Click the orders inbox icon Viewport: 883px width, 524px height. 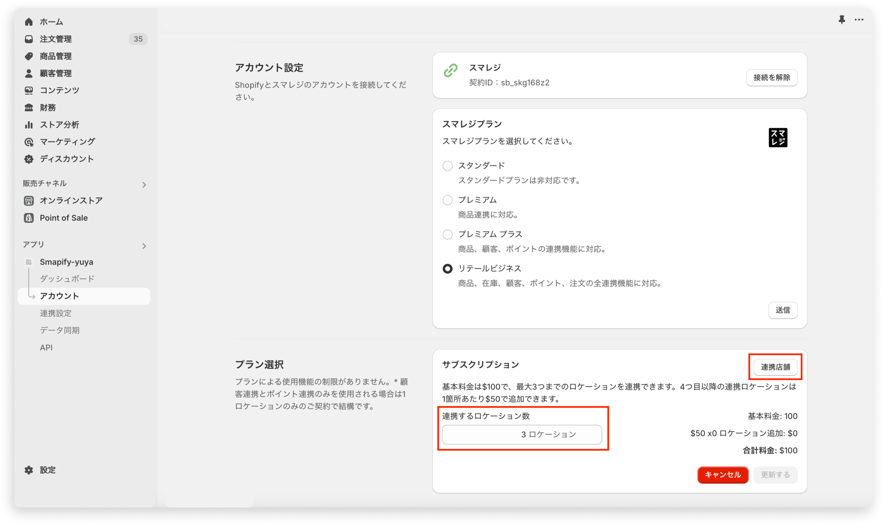click(x=29, y=39)
